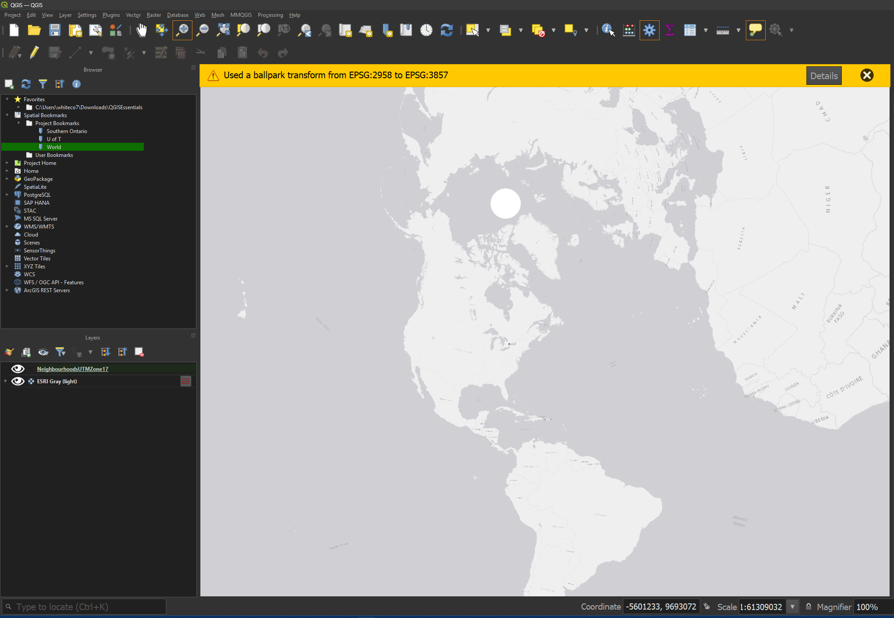Open the Raster menu
The height and width of the screenshot is (618, 894).
154,15
